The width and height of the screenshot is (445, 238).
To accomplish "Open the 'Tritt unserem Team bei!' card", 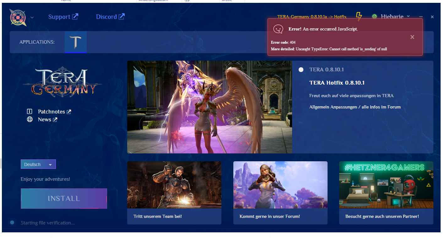I will [x=174, y=193].
